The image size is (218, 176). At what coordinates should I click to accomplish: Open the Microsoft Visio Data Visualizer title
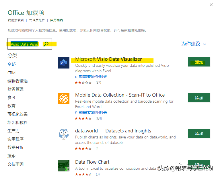[108, 59]
